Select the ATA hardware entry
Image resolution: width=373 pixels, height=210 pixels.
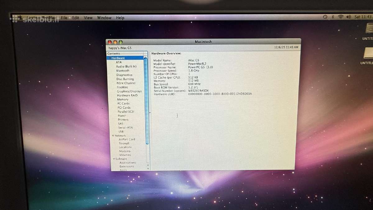point(119,62)
